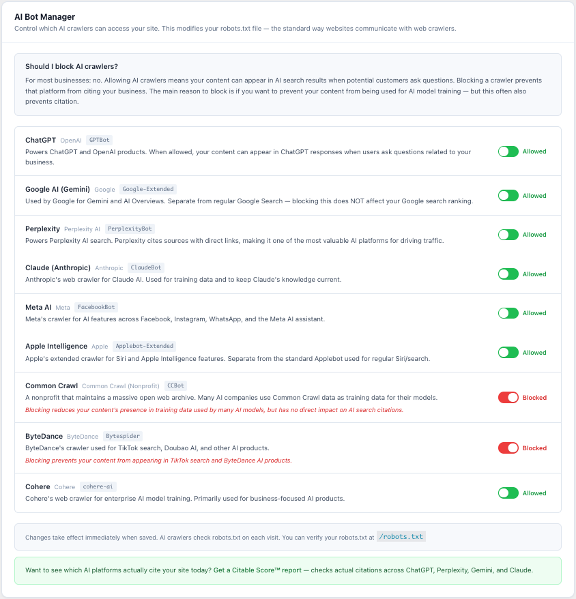Screen dimensions: 576x599
Task: Turn off Google AI (Gemini) access
Action: click(508, 195)
